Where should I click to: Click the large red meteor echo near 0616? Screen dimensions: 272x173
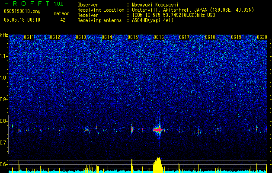point(157,130)
